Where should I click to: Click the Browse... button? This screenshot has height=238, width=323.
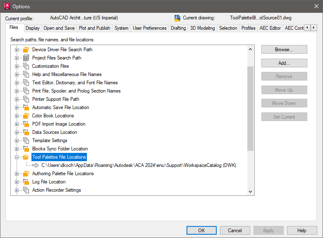[284, 50]
